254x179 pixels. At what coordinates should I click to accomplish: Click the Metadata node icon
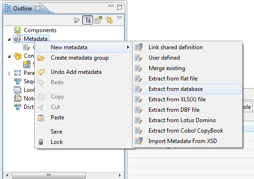click(18, 39)
